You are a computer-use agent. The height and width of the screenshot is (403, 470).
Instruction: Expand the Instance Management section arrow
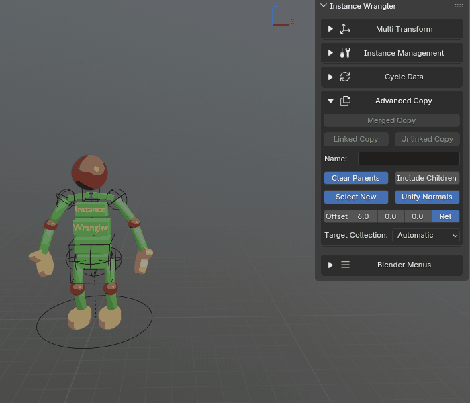point(330,53)
